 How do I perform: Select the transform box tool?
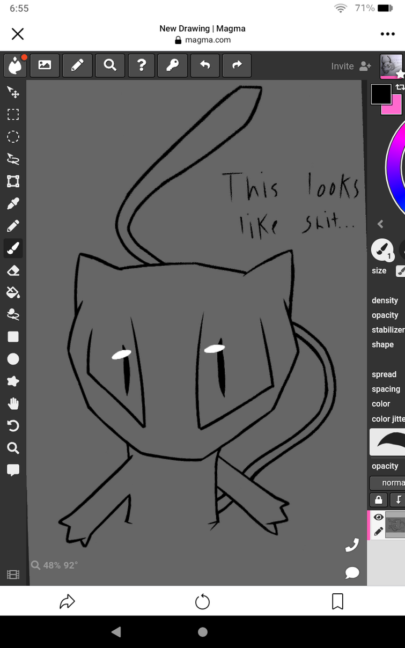tap(13, 181)
